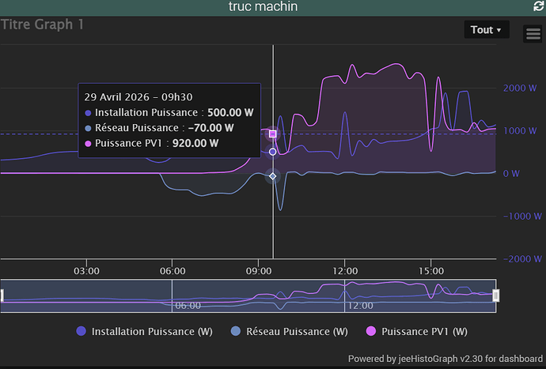Click the diamond Réseau Puissance data marker
546x369 pixels.
273,176
